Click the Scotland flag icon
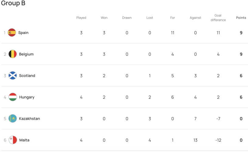This screenshot has width=248, height=152. click(13, 75)
